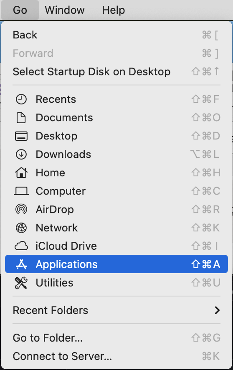Click the Utilities tools icon

click(21, 283)
